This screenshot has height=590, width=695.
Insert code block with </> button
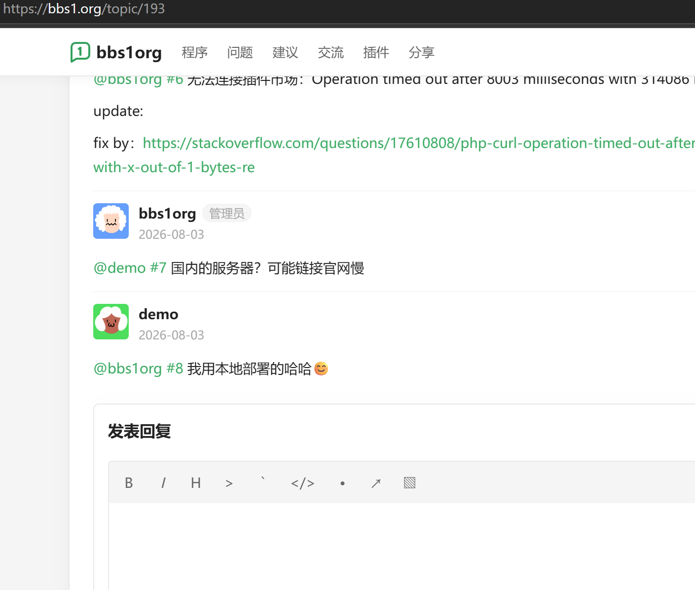click(x=303, y=483)
